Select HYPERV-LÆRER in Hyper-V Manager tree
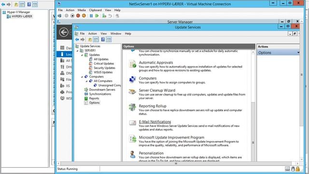 [22, 16]
